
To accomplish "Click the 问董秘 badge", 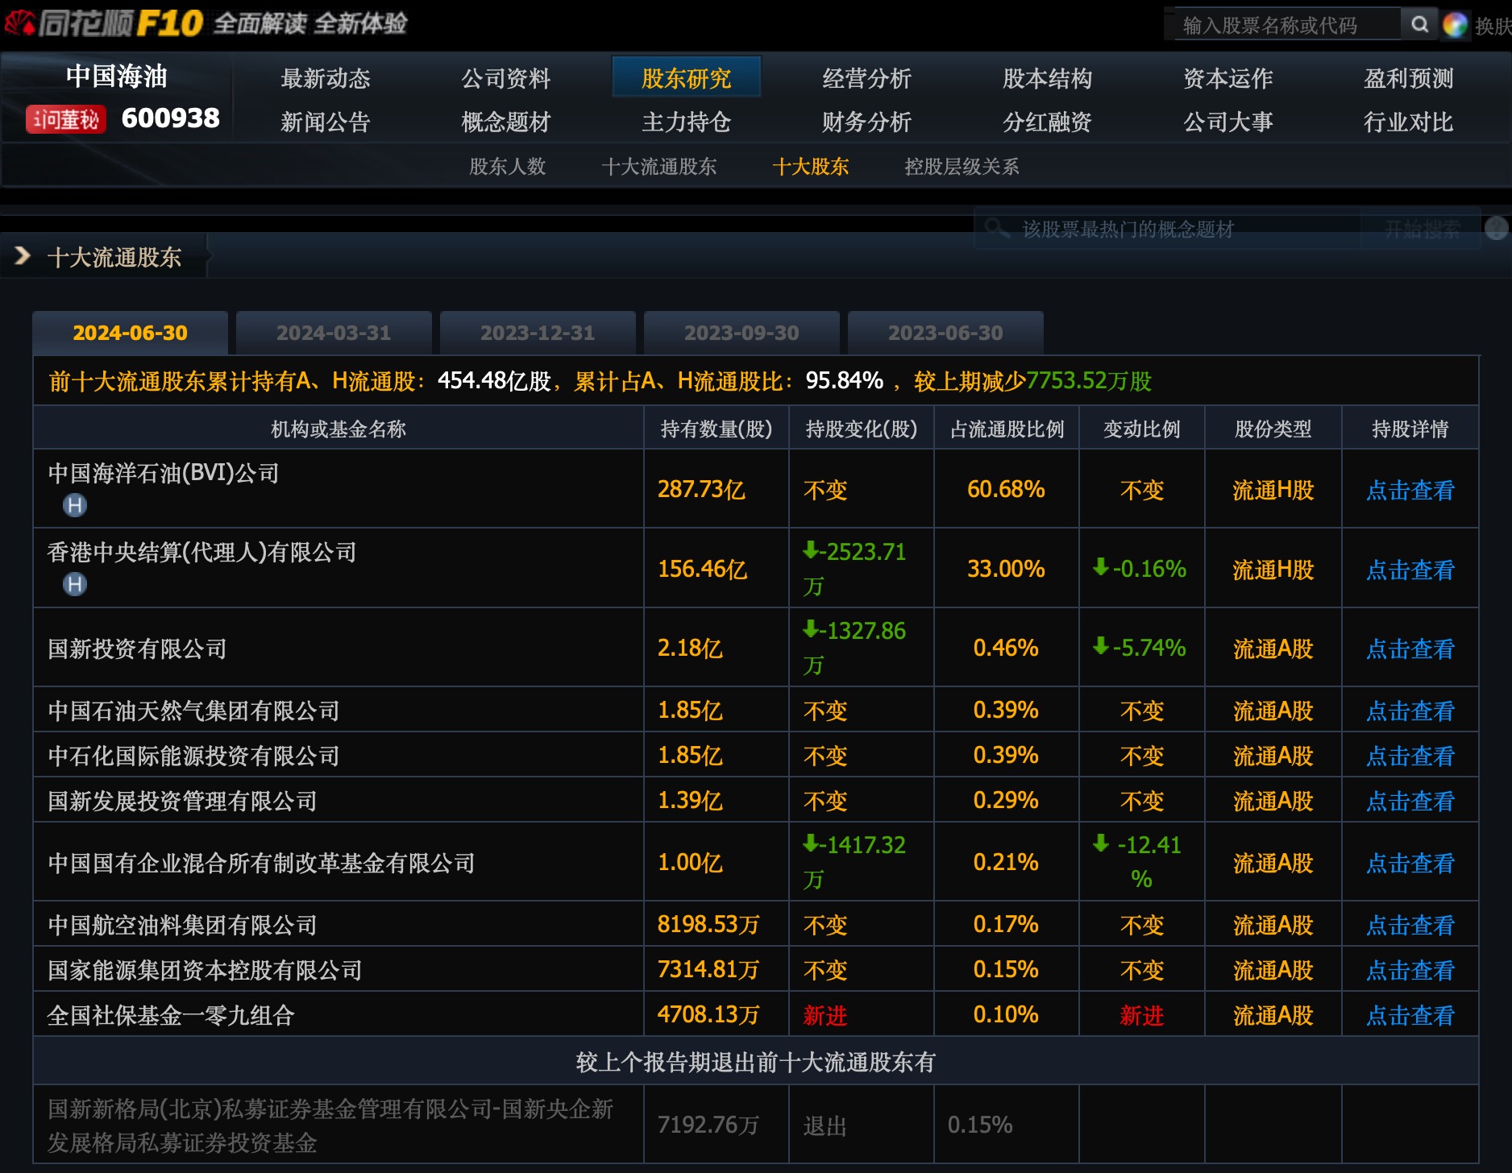I will click(66, 119).
